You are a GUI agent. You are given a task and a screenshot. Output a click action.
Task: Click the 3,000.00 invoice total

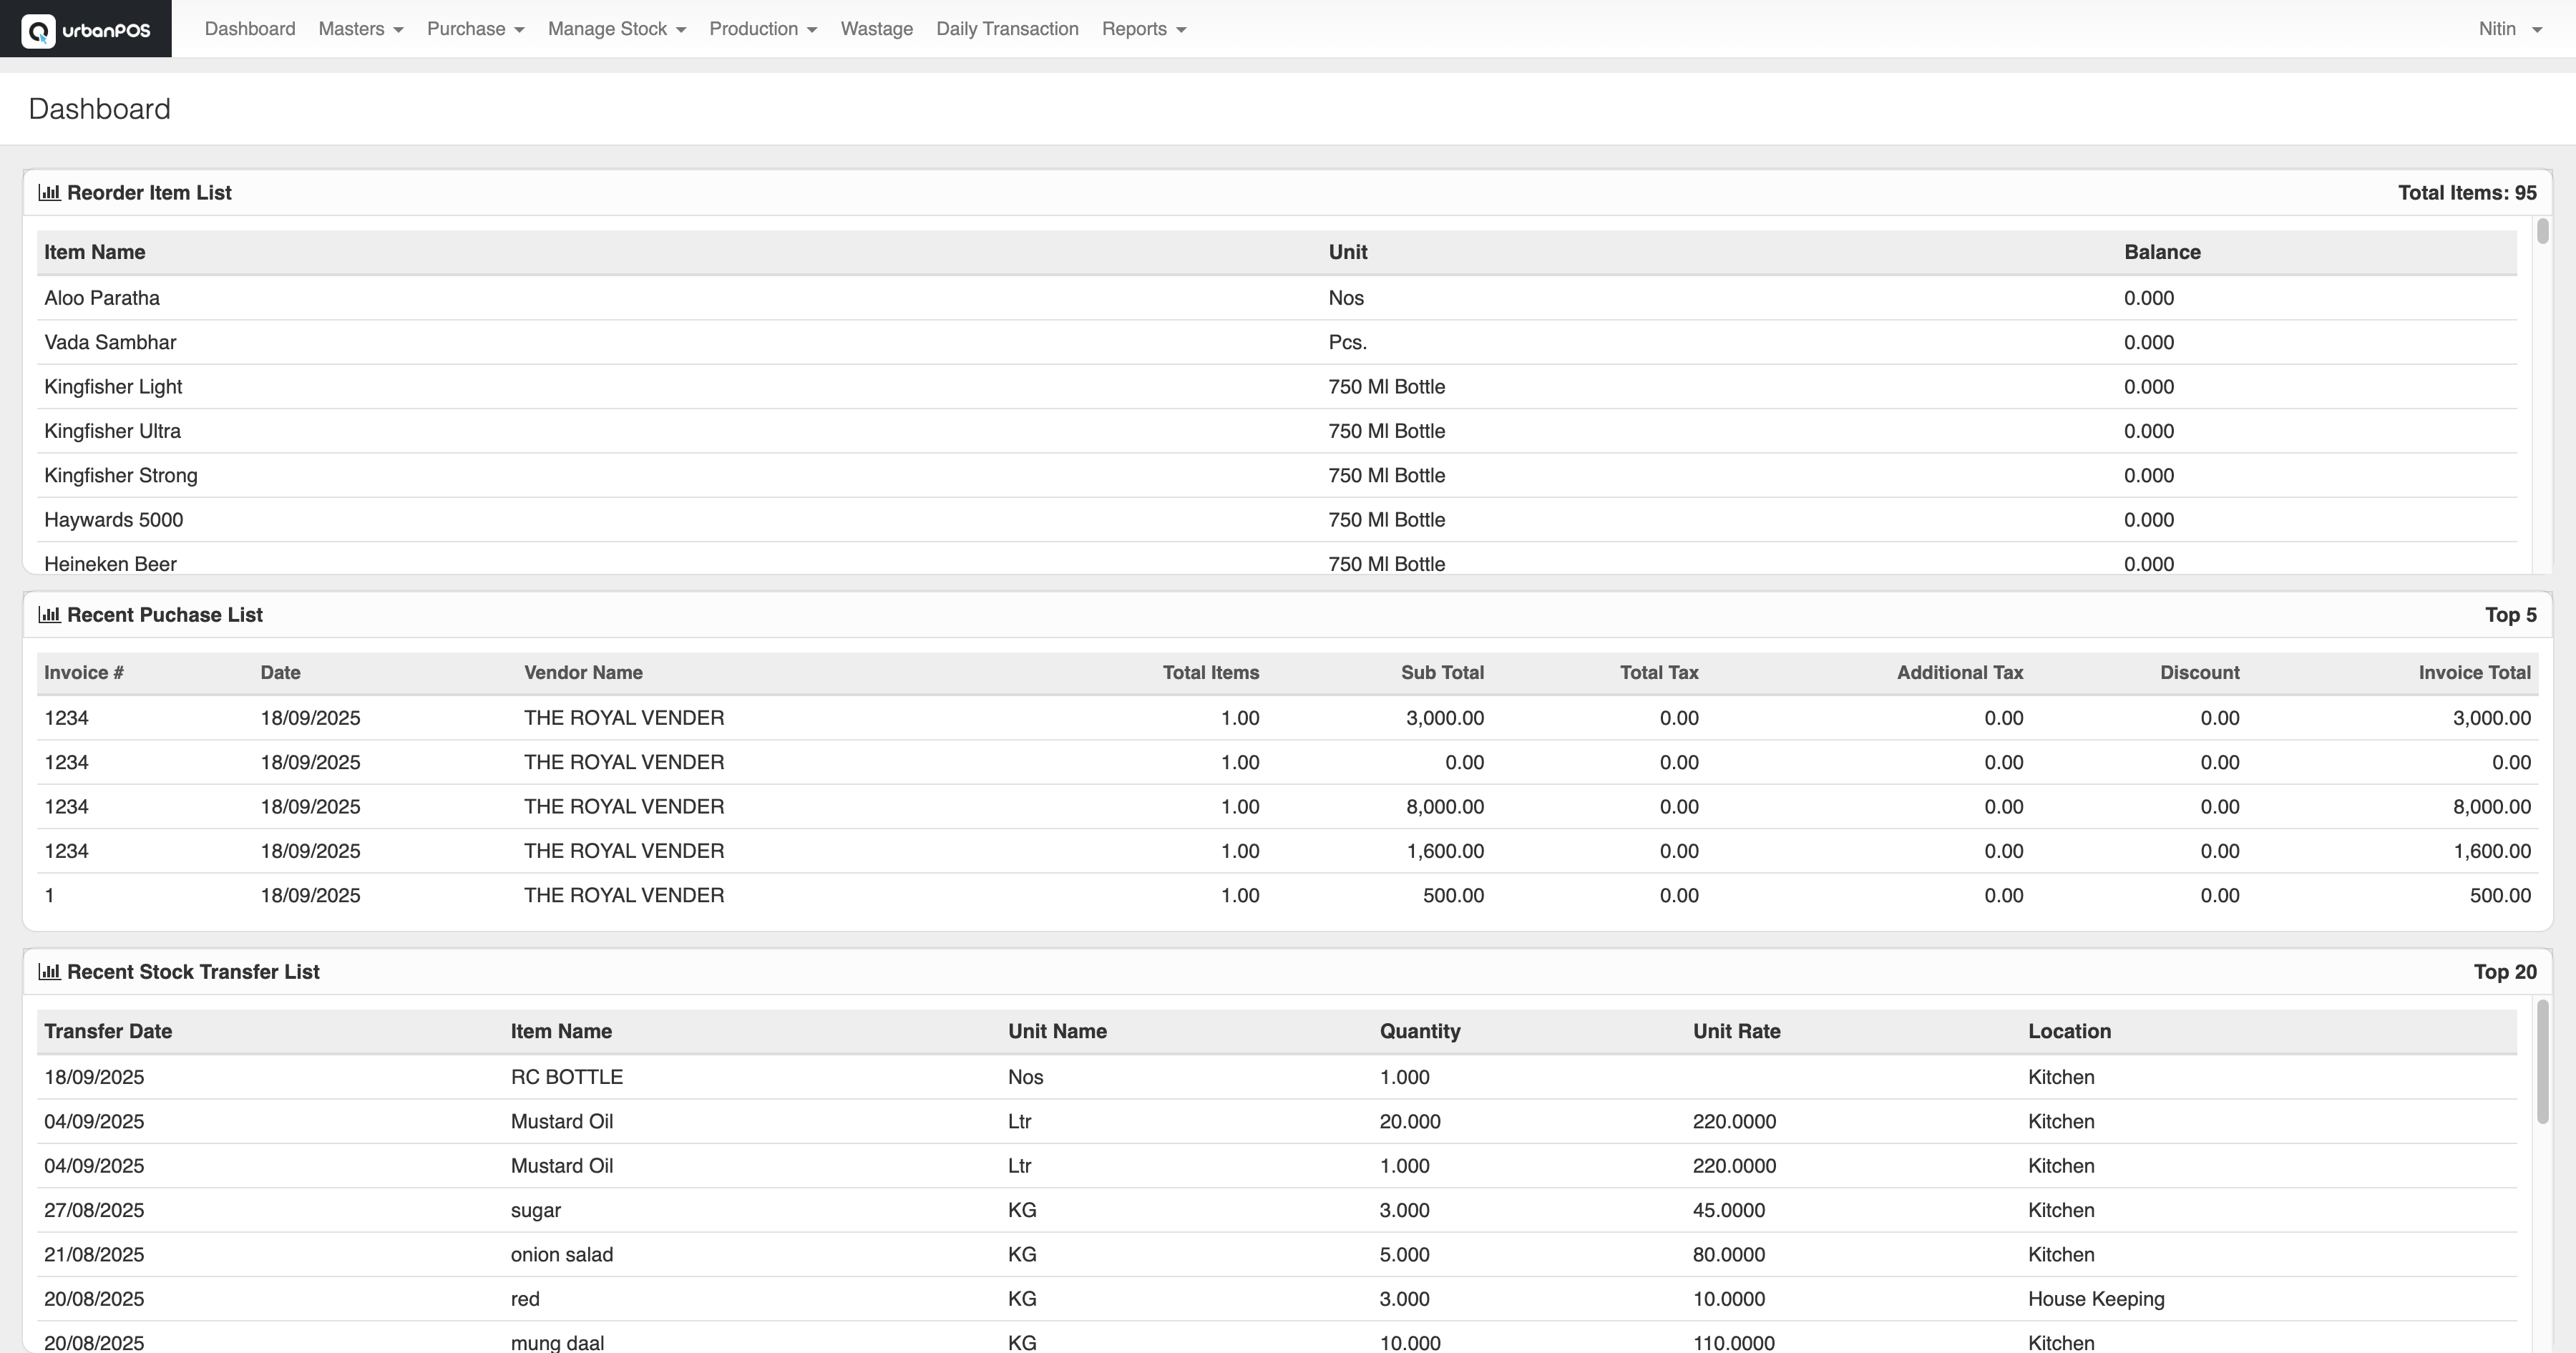click(x=2491, y=718)
